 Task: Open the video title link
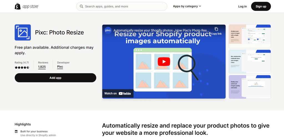coord(161,30)
